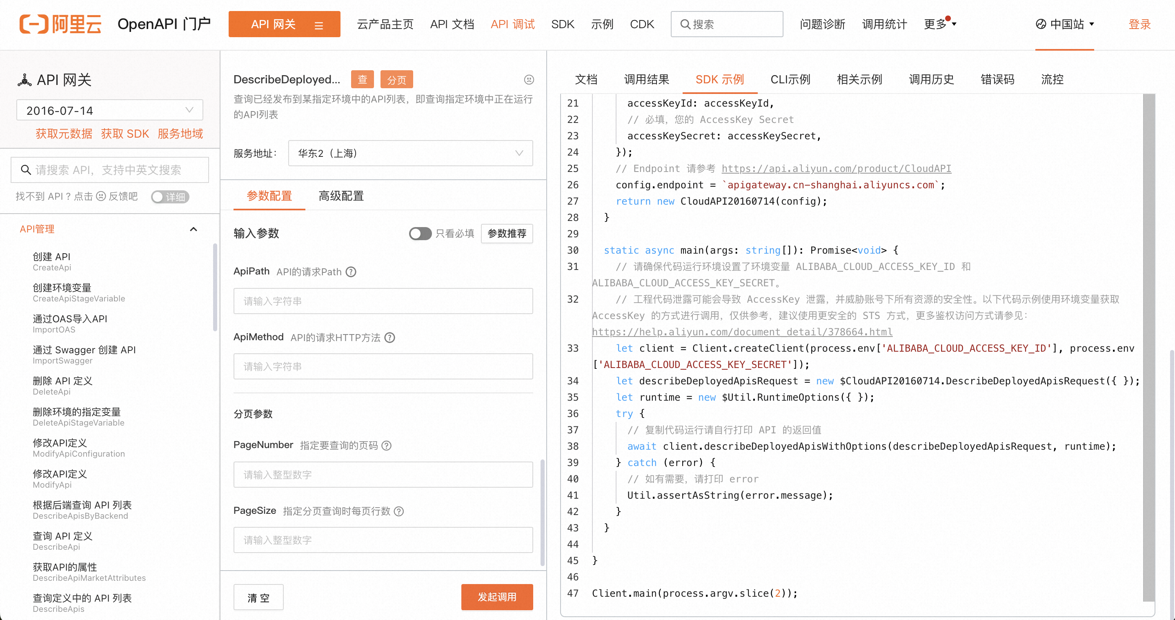Click the help icon beside PageSize
This screenshot has width=1175, height=620.
click(x=398, y=511)
